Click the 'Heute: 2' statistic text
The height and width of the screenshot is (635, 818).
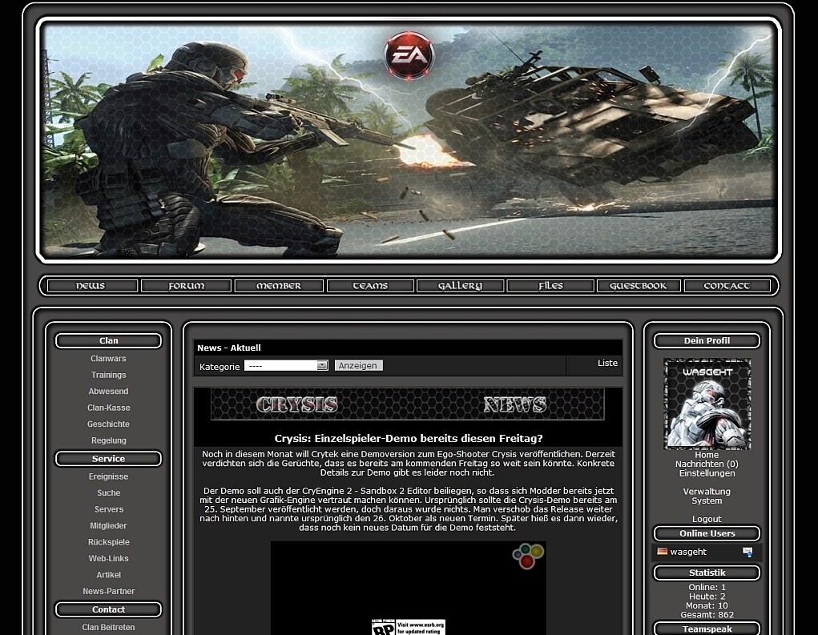point(707,597)
